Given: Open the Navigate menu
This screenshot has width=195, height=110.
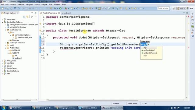Looking at the screenshot, I should pos(29,5).
